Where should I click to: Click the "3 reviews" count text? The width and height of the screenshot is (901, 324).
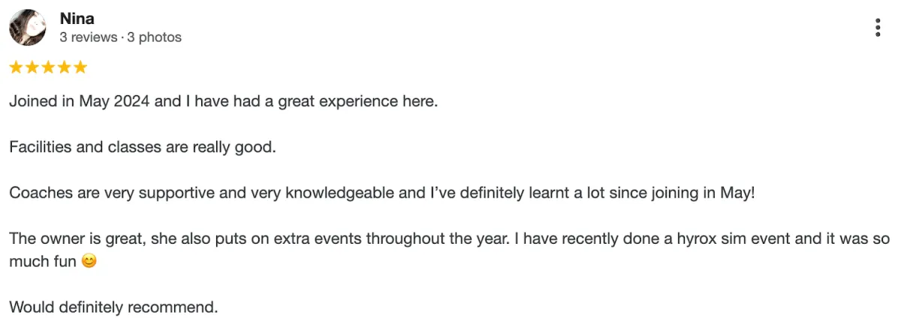pos(89,37)
